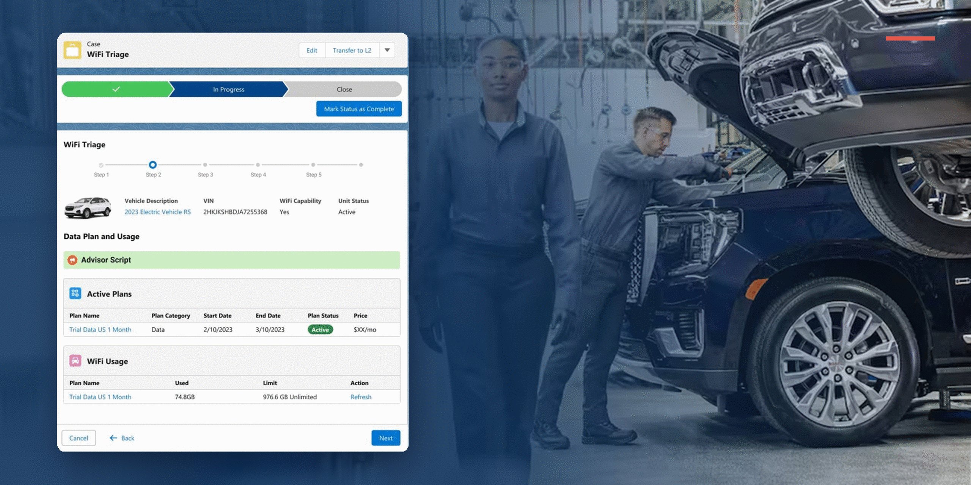
Task: Click the Limit column header
Action: tap(270, 383)
